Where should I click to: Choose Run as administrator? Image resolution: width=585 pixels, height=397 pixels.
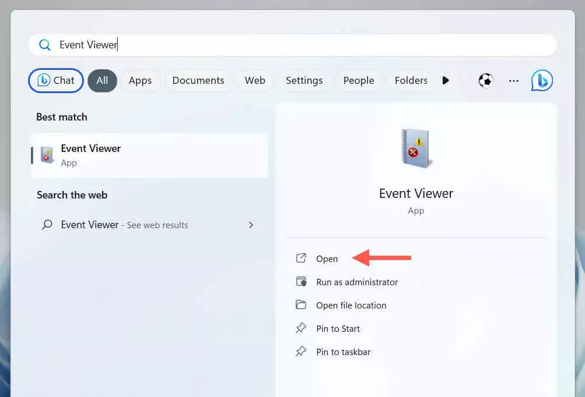coord(357,282)
